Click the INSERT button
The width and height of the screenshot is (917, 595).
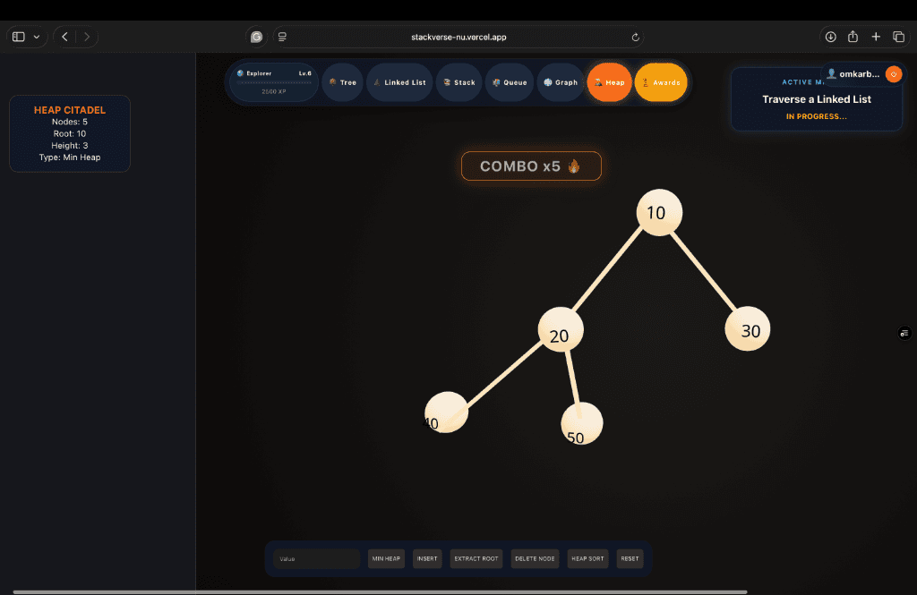(x=427, y=558)
